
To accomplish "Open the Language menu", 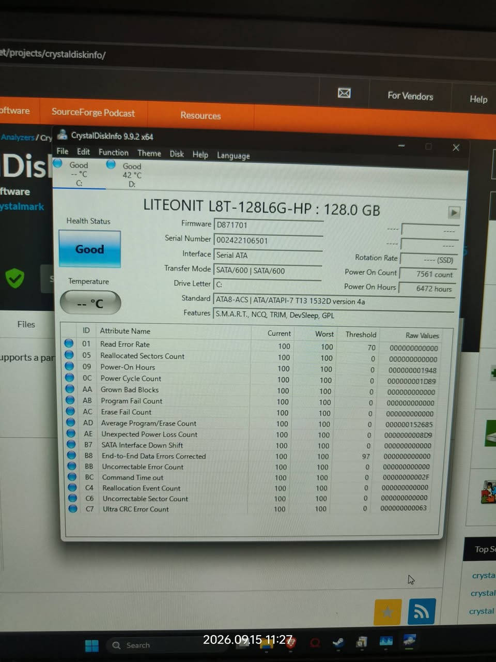I will point(234,156).
